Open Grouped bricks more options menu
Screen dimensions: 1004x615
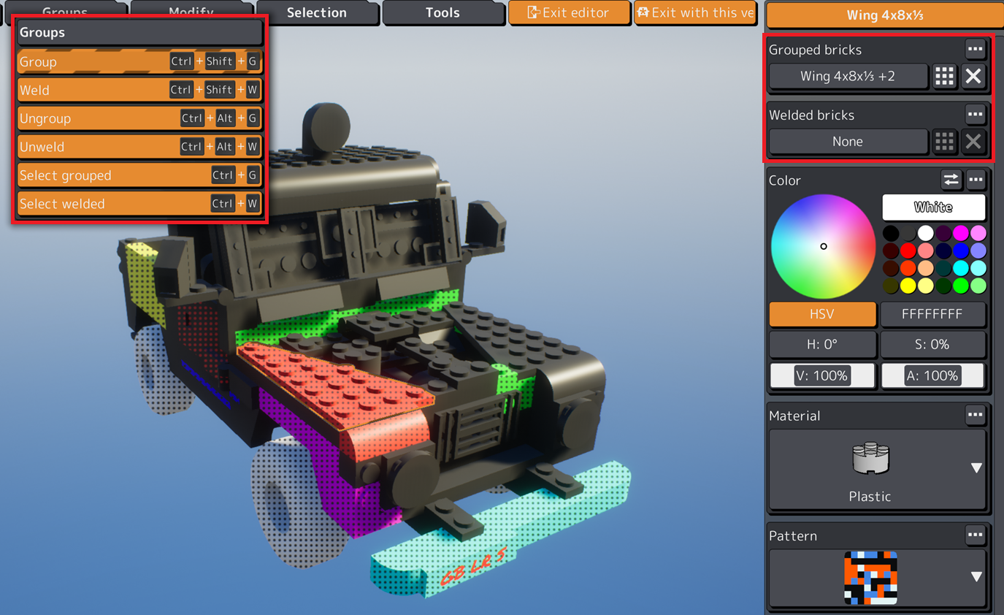click(x=975, y=49)
